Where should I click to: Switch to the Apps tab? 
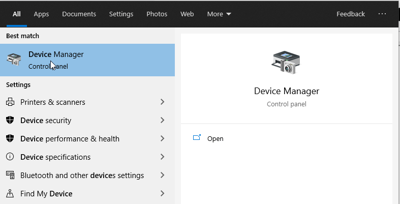[41, 14]
